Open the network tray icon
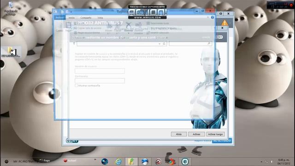 (266, 162)
